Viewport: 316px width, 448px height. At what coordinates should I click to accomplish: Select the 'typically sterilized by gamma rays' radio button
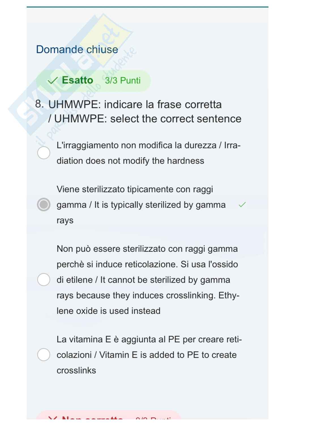click(x=44, y=205)
